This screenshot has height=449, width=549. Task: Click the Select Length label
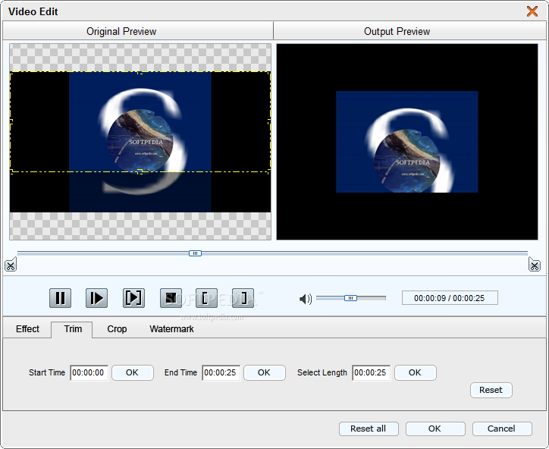(x=322, y=372)
